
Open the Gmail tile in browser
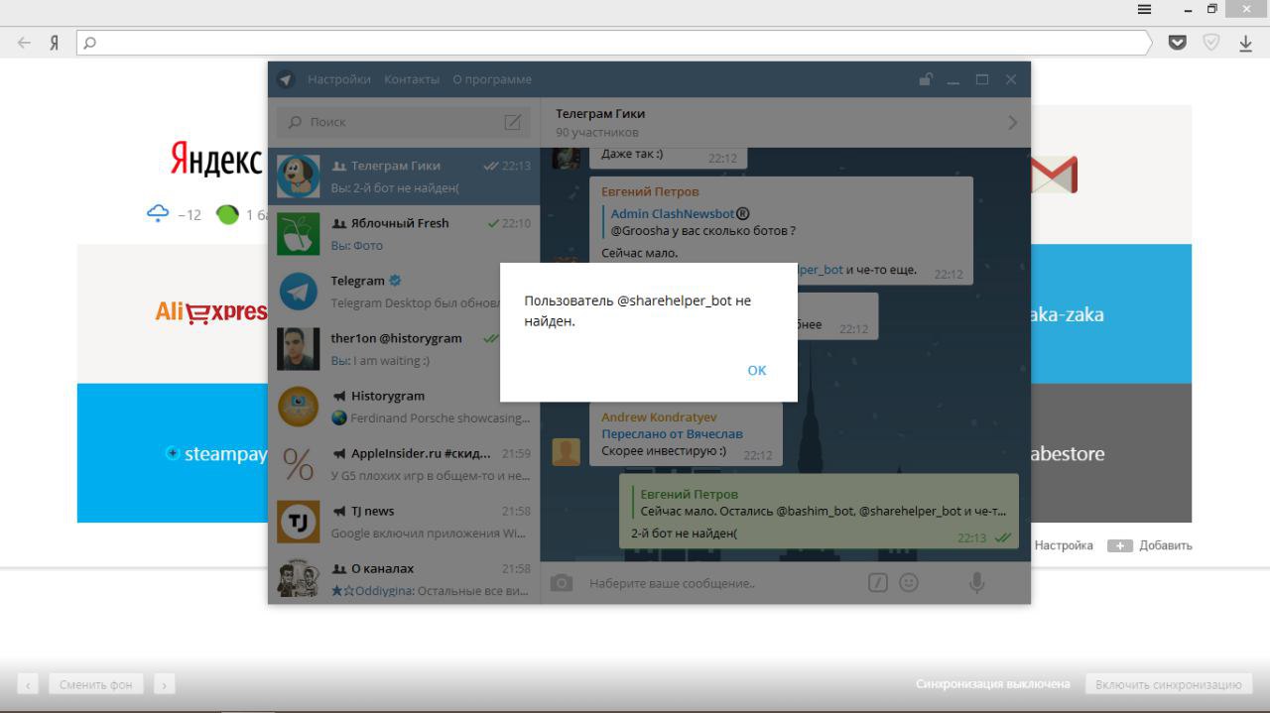[1111, 175]
